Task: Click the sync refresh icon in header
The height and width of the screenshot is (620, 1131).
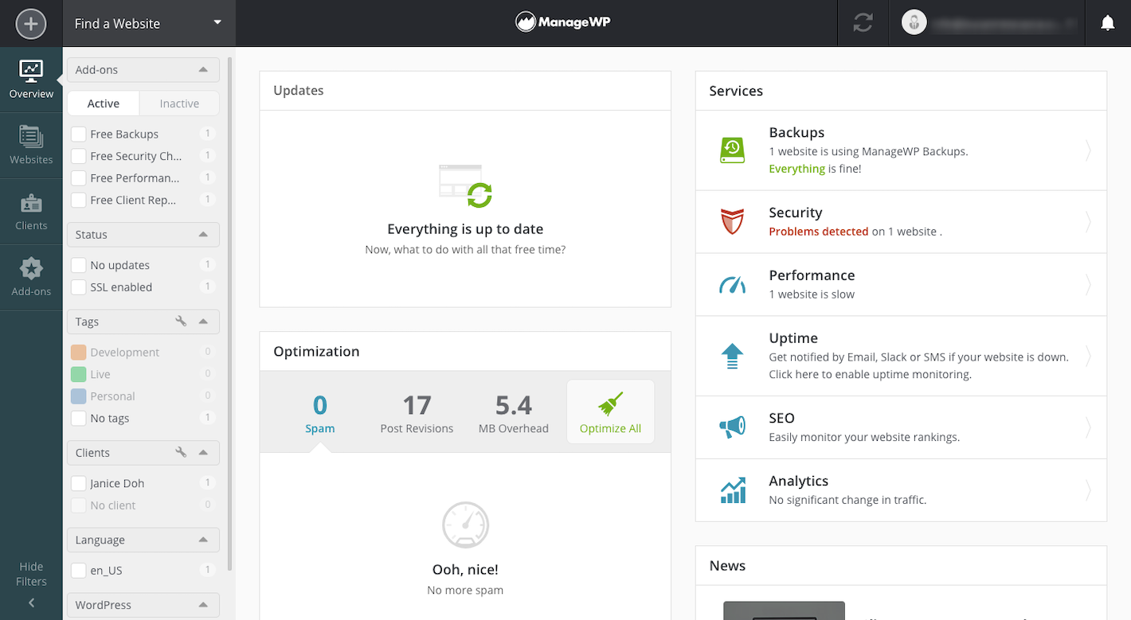Action: (x=863, y=24)
